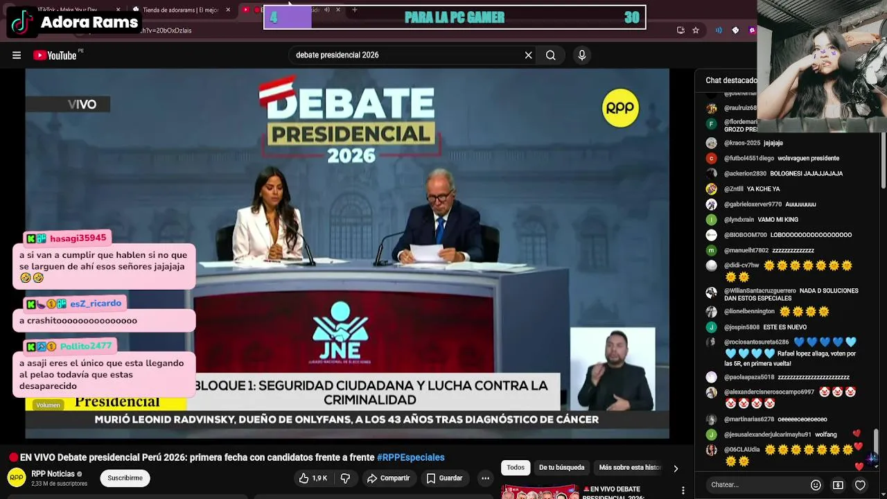This screenshot has height=499, width=887.
Task: Select @raulruiz68 chat entry
Action: pos(731,108)
